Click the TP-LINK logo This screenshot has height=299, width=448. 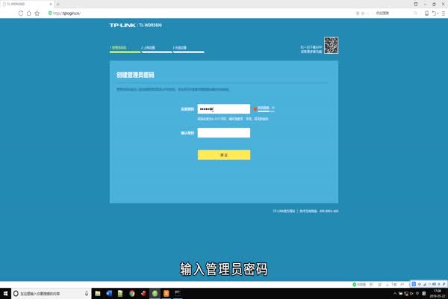click(122, 25)
